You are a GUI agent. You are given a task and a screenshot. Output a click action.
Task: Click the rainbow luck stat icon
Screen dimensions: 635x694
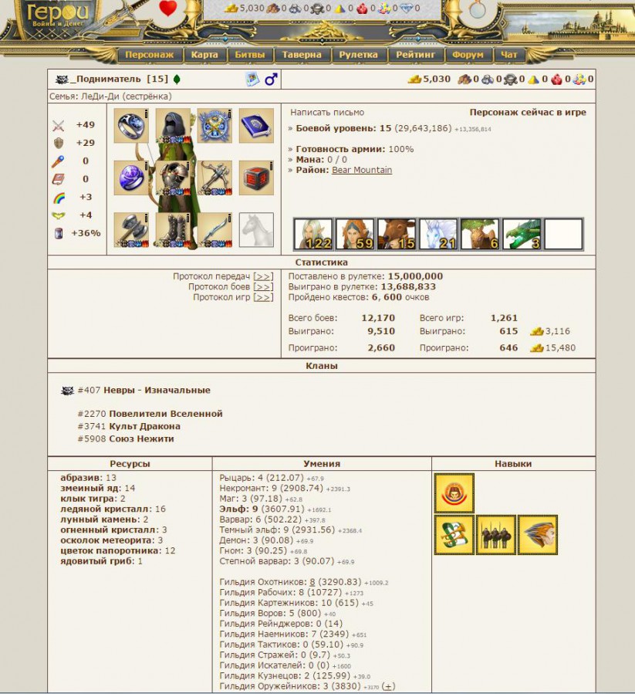(59, 198)
